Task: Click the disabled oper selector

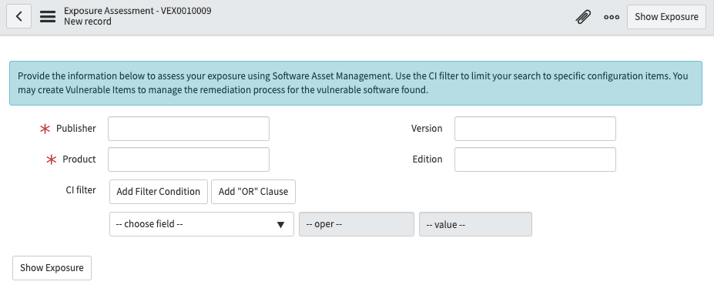Action: click(357, 224)
